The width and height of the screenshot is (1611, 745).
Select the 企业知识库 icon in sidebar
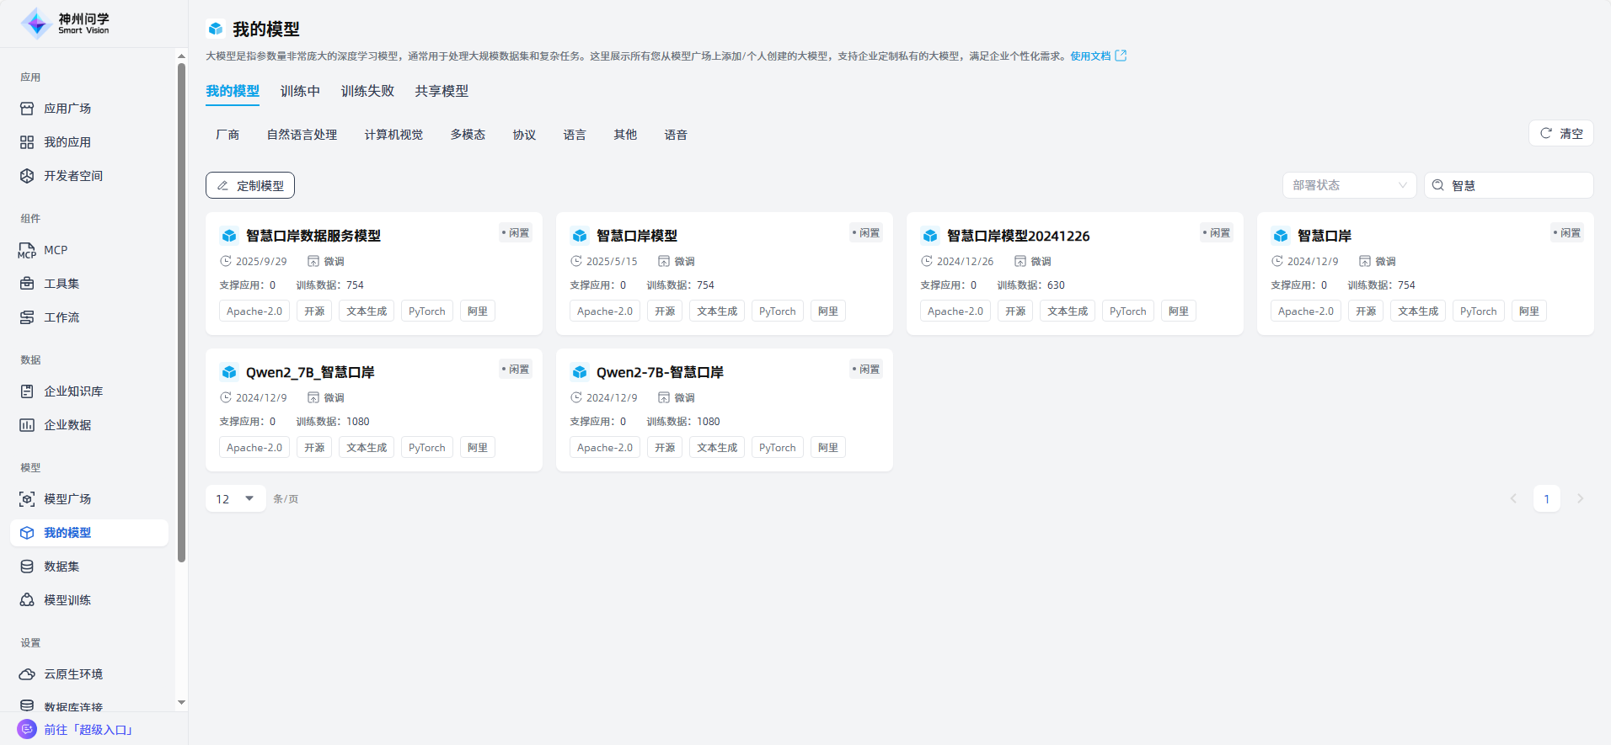click(x=27, y=391)
